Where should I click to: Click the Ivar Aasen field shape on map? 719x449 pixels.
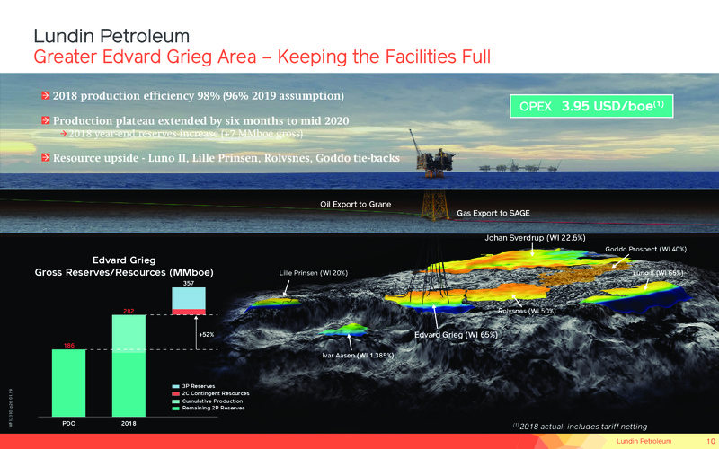pos(343,330)
